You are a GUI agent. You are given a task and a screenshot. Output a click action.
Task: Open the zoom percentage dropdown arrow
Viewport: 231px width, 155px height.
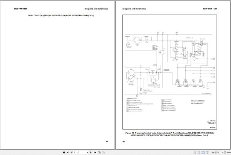click(222, 152)
